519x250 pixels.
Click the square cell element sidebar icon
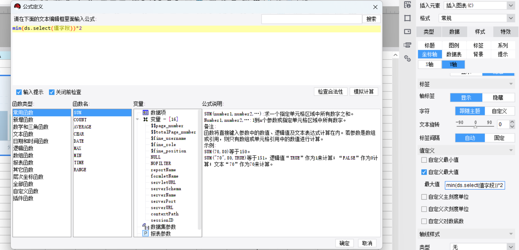[407, 18]
